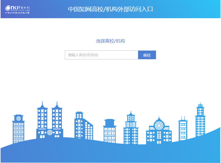Click the circular emblem on the leftmost tower
The height and width of the screenshot is (163, 221).
point(19,118)
